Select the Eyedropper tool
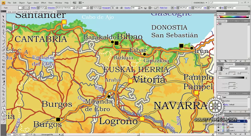The height and width of the screenshot is (136, 251). click(x=3, y=85)
